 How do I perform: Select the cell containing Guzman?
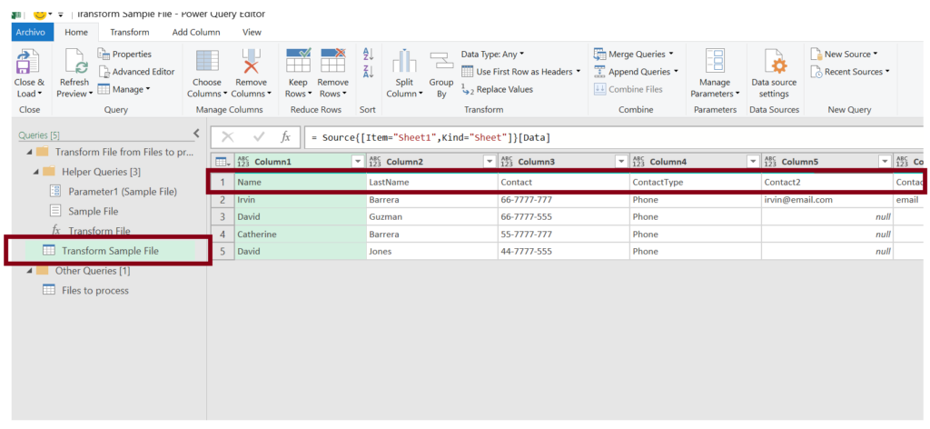click(x=431, y=217)
